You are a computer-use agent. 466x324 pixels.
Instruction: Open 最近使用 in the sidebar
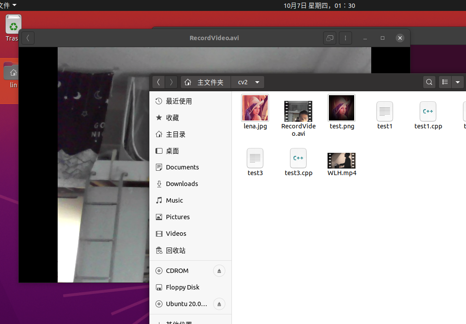coord(190,101)
